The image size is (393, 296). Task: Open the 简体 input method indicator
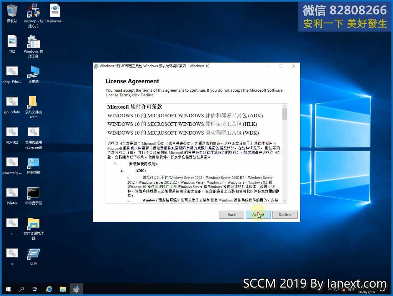[351, 289]
